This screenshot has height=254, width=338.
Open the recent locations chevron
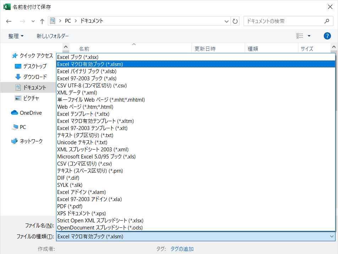point(33,21)
